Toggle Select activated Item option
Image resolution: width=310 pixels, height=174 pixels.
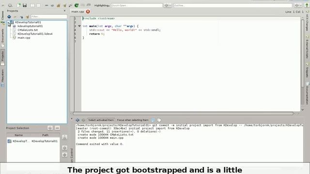click(x=101, y=120)
